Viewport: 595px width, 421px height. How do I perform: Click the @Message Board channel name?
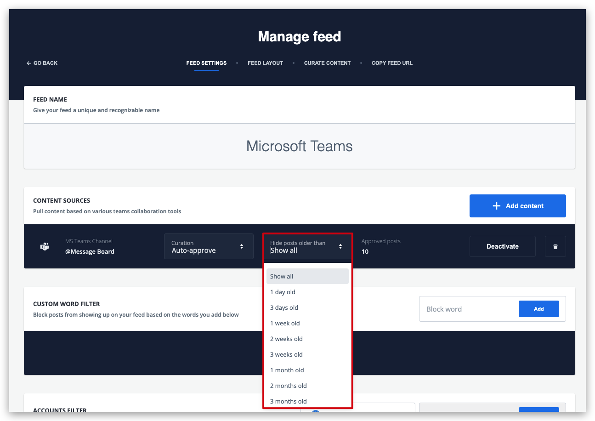90,251
